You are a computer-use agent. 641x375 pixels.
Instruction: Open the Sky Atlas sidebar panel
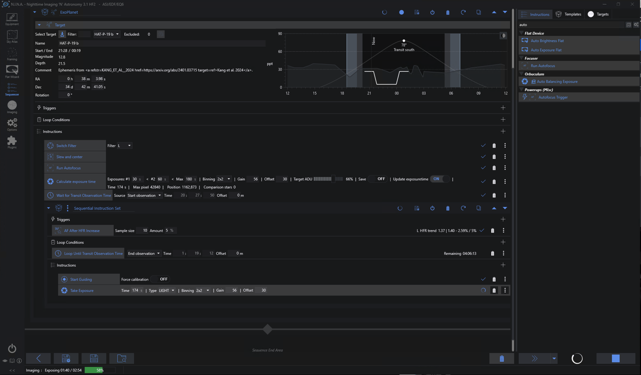tap(12, 36)
